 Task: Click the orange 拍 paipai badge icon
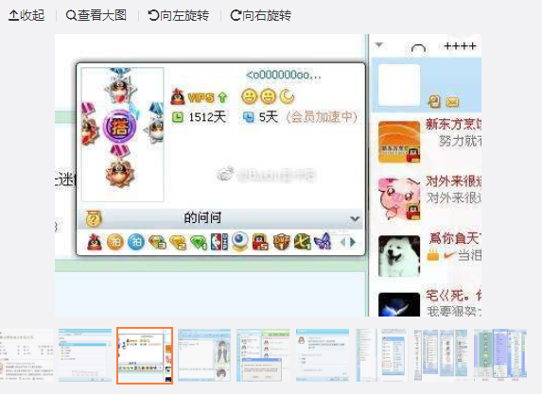115,242
